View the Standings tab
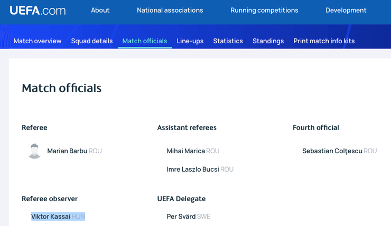 click(x=268, y=41)
